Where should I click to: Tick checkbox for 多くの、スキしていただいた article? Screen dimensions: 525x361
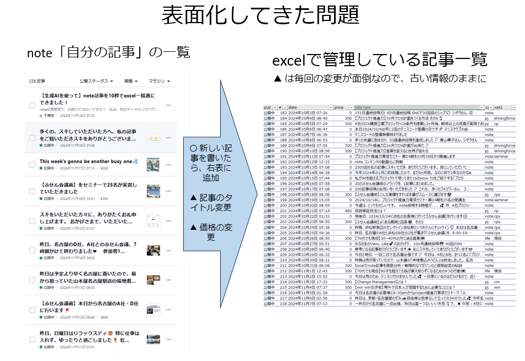32,138
